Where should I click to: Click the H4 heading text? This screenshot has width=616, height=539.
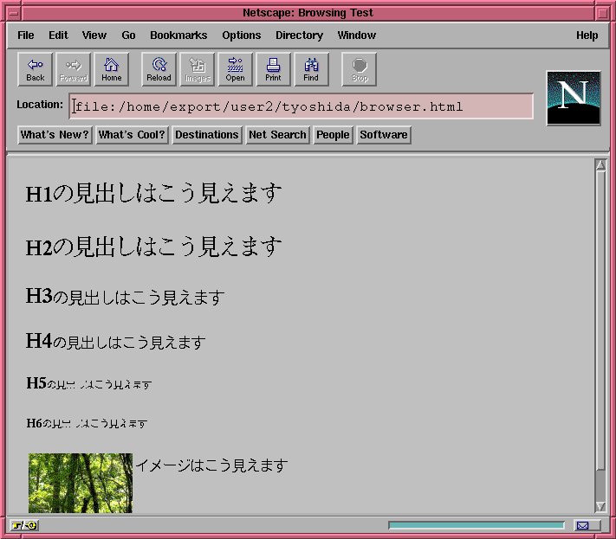(115, 341)
